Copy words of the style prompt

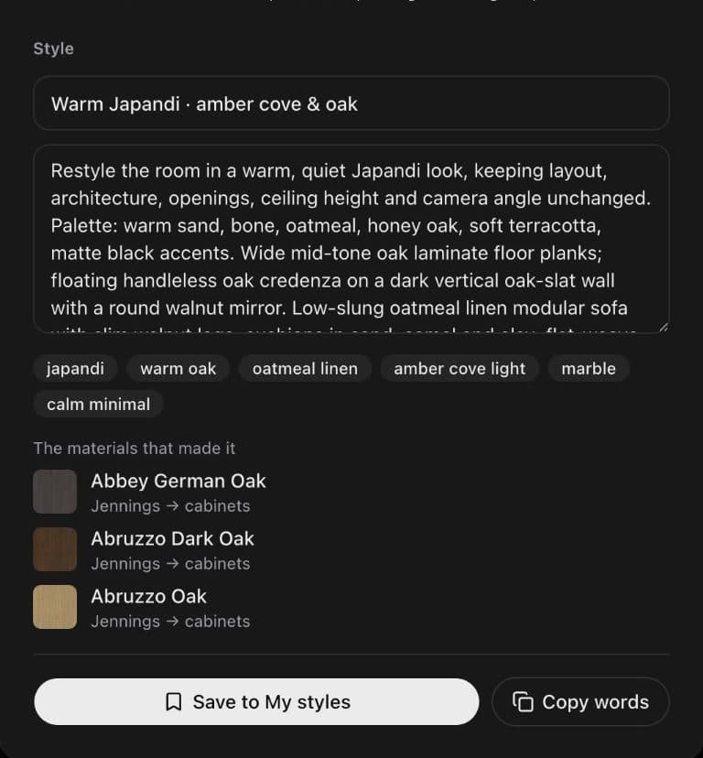pos(580,701)
